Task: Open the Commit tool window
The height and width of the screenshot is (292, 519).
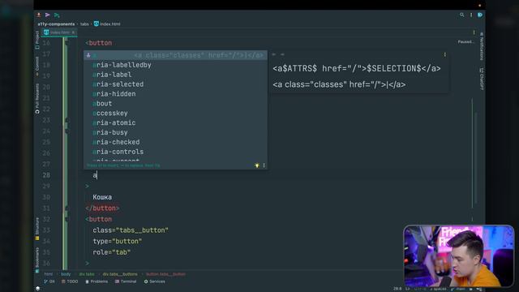Action: (37, 66)
